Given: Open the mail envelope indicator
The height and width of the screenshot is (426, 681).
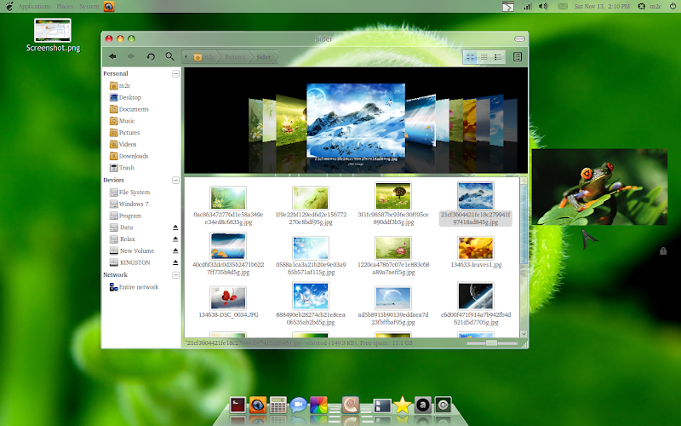Looking at the screenshot, I should [563, 6].
